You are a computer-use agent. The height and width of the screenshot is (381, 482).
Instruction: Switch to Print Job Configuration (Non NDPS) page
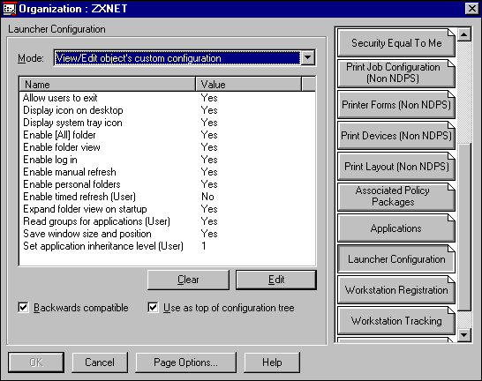(395, 73)
